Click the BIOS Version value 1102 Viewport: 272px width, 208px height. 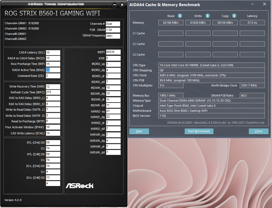(212, 116)
